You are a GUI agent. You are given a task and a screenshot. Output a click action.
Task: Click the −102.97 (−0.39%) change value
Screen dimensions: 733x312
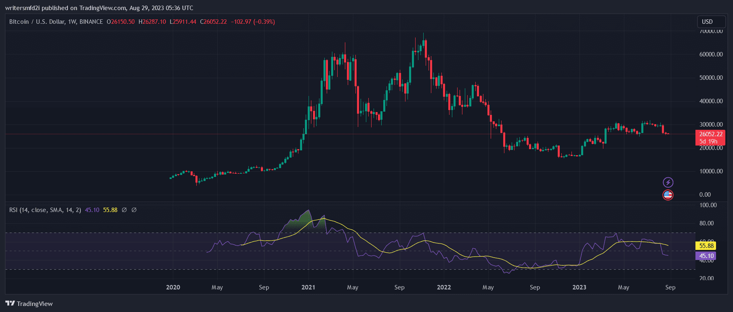tap(253, 22)
